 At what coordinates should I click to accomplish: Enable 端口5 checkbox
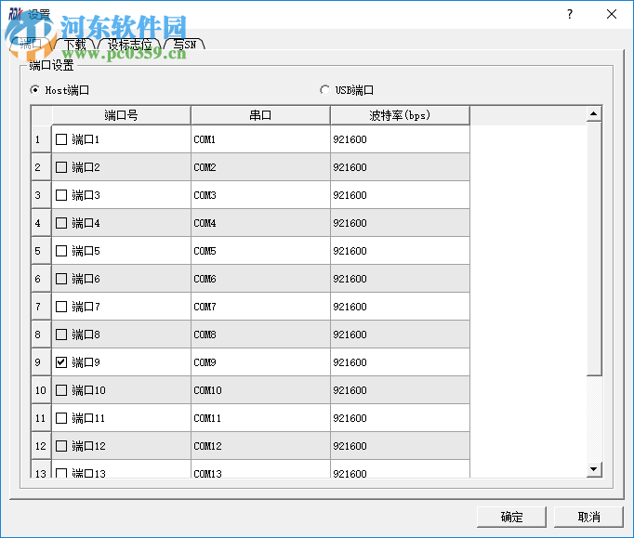tap(61, 251)
